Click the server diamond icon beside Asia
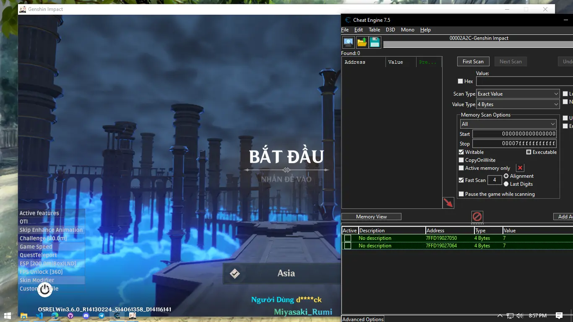This screenshot has width=573, height=322. [x=235, y=273]
